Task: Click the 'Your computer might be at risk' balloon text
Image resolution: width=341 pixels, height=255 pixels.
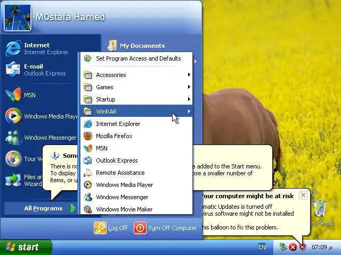Action: click(248, 196)
